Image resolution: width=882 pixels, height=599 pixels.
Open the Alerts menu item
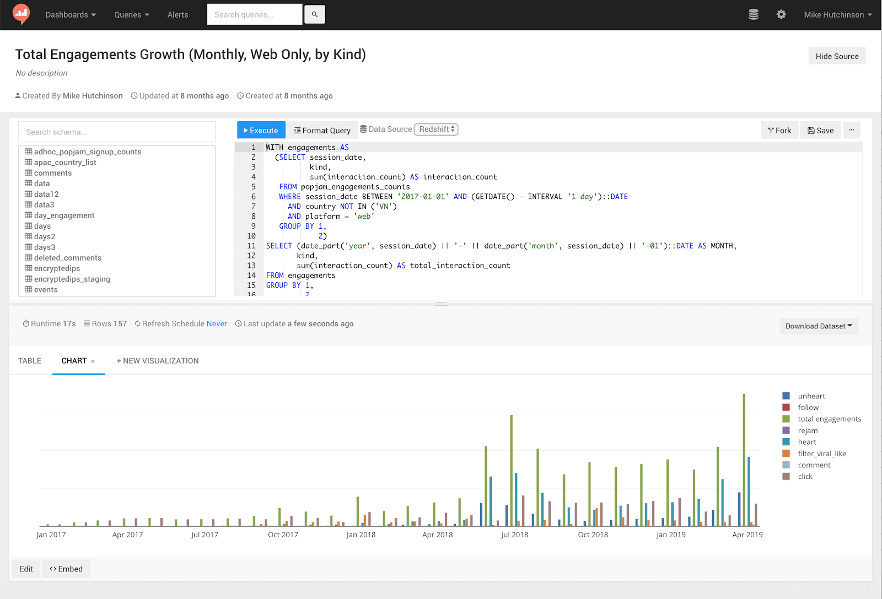pyautogui.click(x=178, y=15)
